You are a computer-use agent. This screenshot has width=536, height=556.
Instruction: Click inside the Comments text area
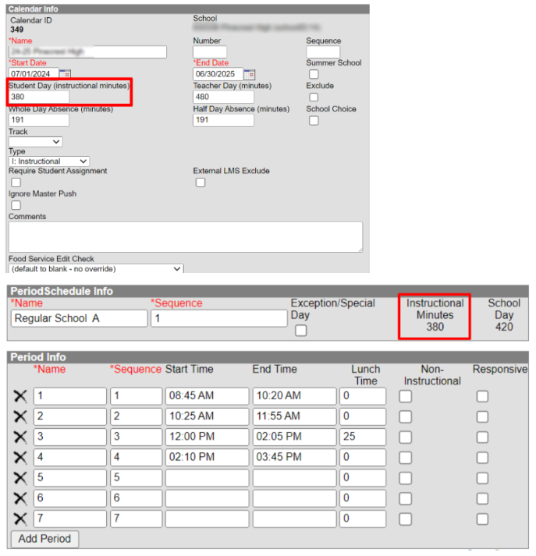click(x=186, y=236)
